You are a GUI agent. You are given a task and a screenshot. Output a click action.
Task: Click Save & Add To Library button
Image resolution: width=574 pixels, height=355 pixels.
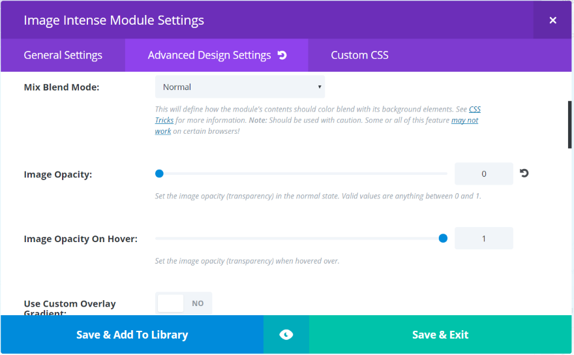(x=132, y=335)
